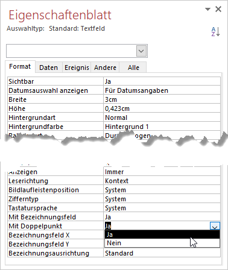Click the Bezeichnungsausrichtung value Standard
Viewport: 228px width, 270px height.
coord(162,253)
